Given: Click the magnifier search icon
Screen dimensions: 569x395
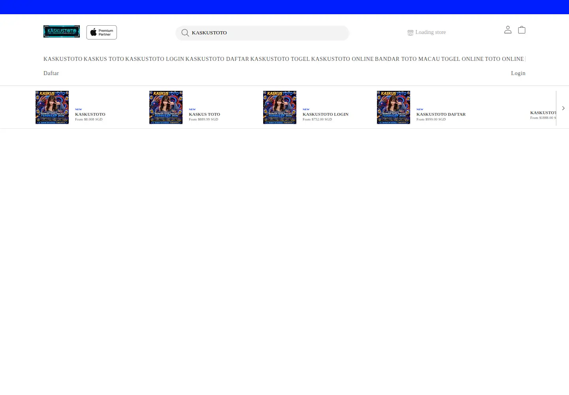Looking at the screenshot, I should (185, 33).
